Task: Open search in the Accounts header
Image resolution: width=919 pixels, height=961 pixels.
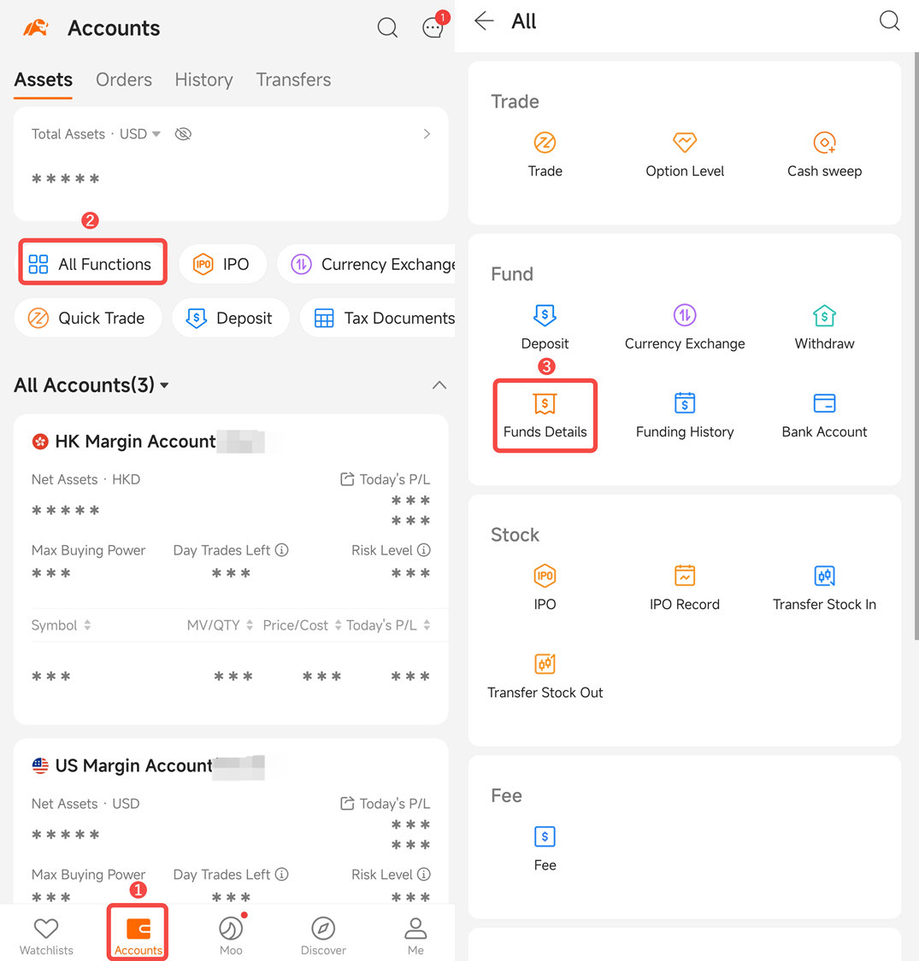Action: pyautogui.click(x=387, y=27)
